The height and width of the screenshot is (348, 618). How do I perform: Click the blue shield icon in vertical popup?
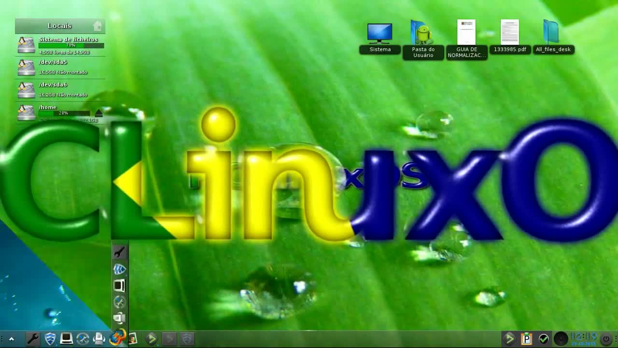tap(119, 269)
